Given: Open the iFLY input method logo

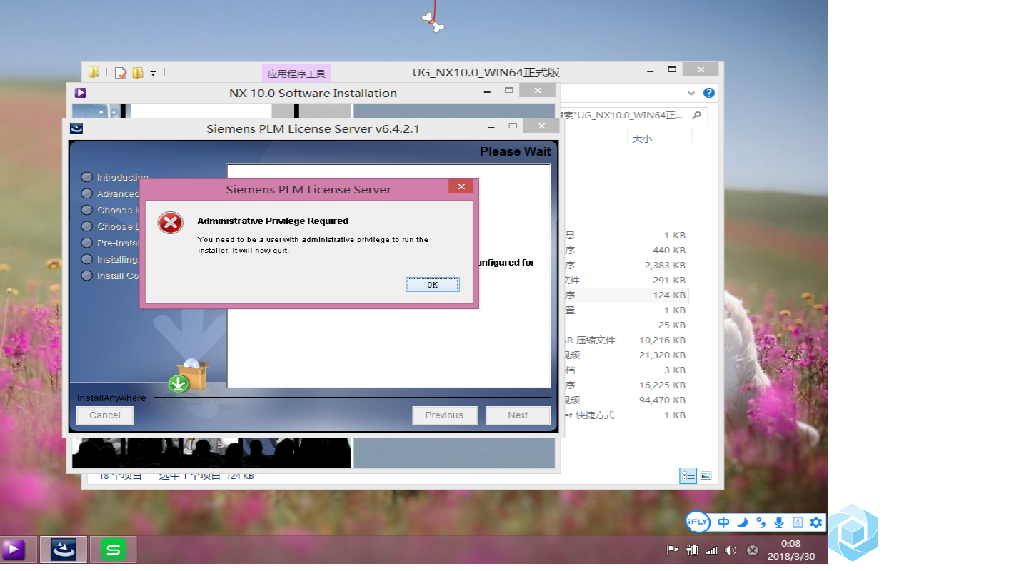Looking at the screenshot, I should coord(698,522).
